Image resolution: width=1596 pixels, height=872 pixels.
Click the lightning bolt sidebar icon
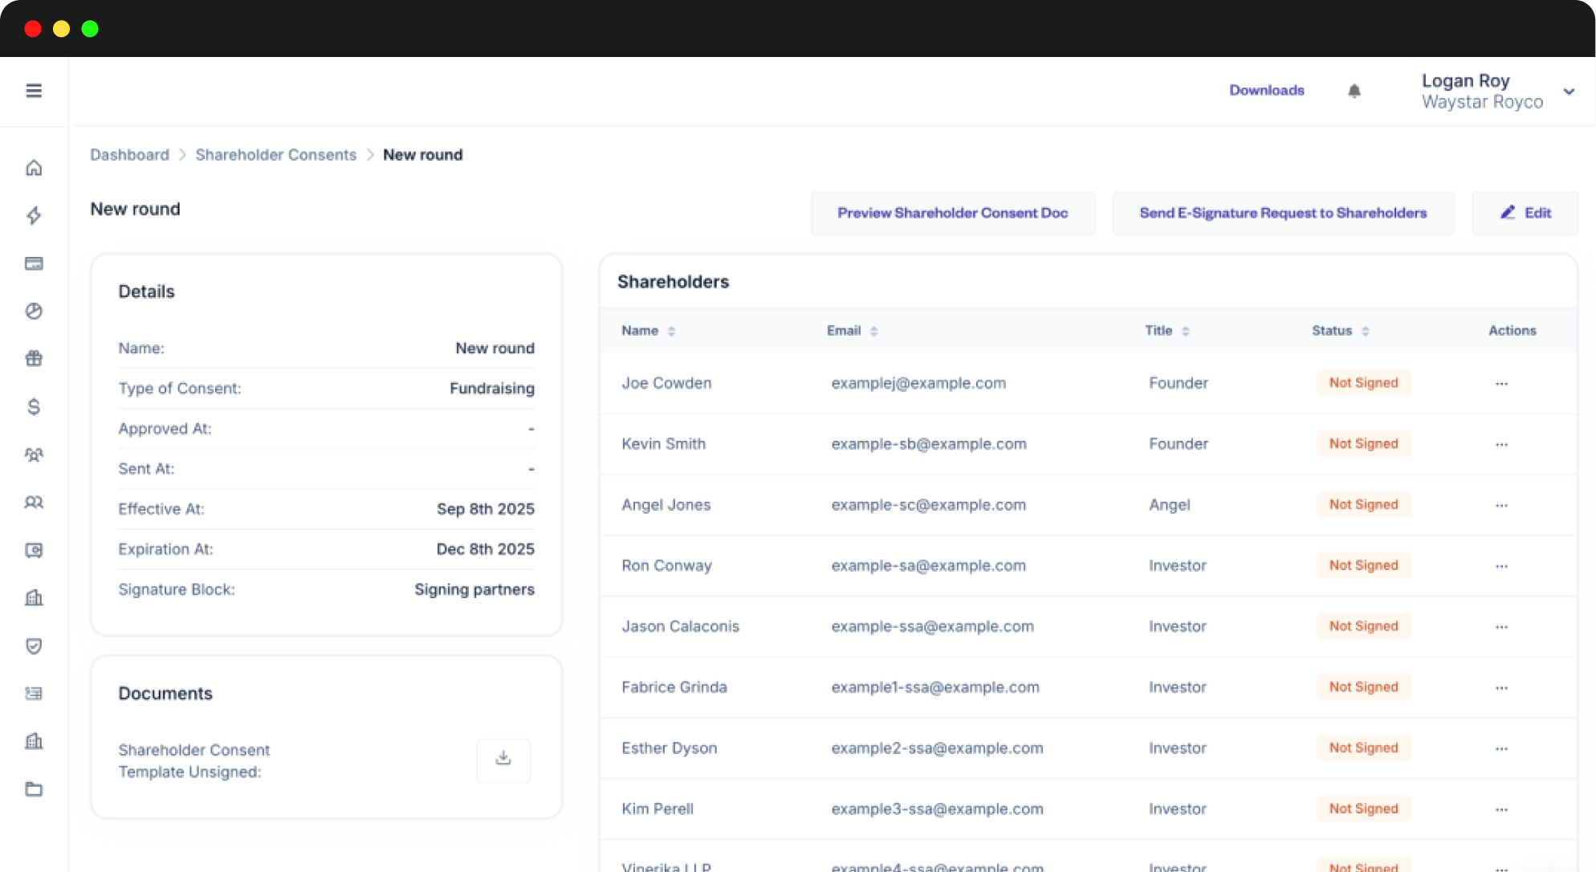coord(34,215)
